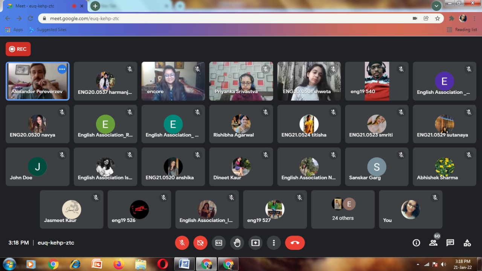Image resolution: width=482 pixels, height=271 pixels.
Task: Switch to the Meet browser tab
Action: pos(41,6)
